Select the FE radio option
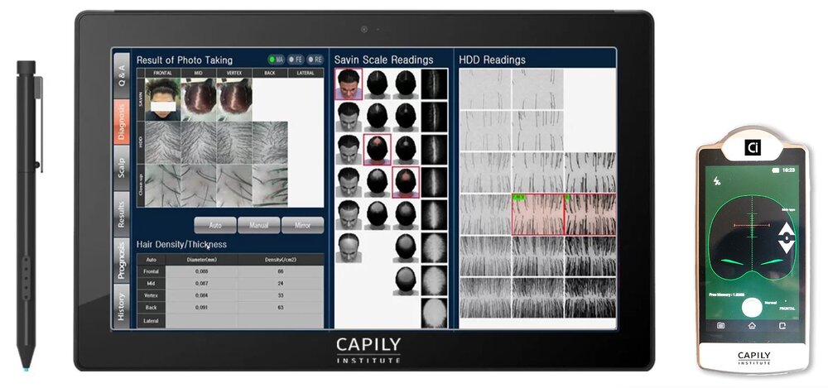The width and height of the screenshot is (828, 388). 296,60
